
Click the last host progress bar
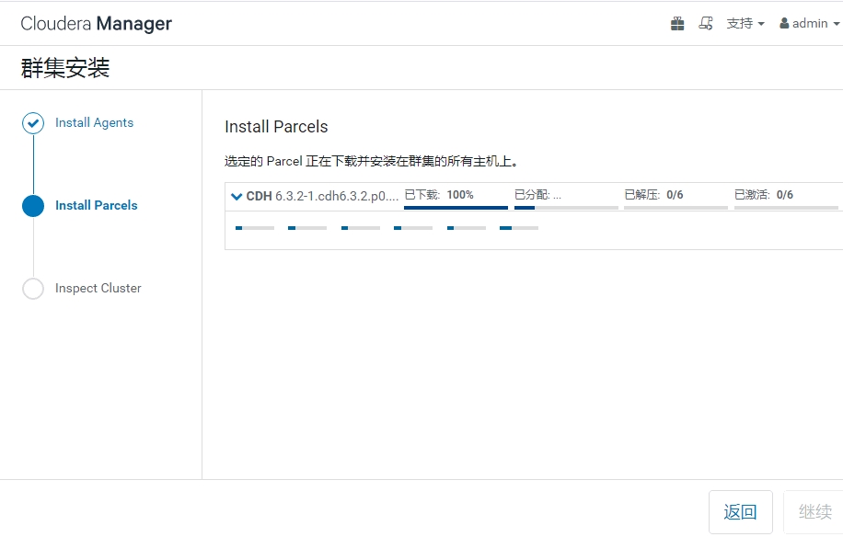click(x=519, y=228)
